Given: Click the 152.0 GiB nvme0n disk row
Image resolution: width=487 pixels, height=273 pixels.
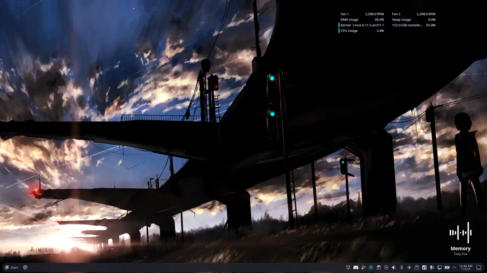Looking at the screenshot, I should click(x=414, y=25).
